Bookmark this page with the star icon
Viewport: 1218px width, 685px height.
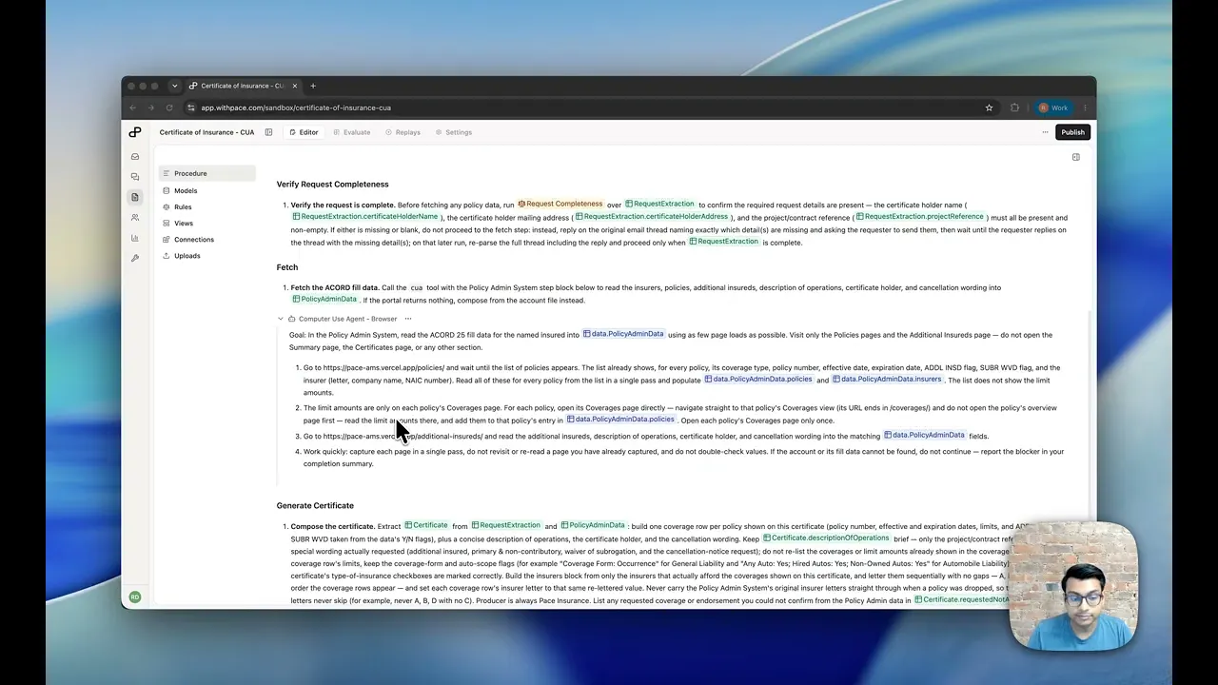coord(990,108)
